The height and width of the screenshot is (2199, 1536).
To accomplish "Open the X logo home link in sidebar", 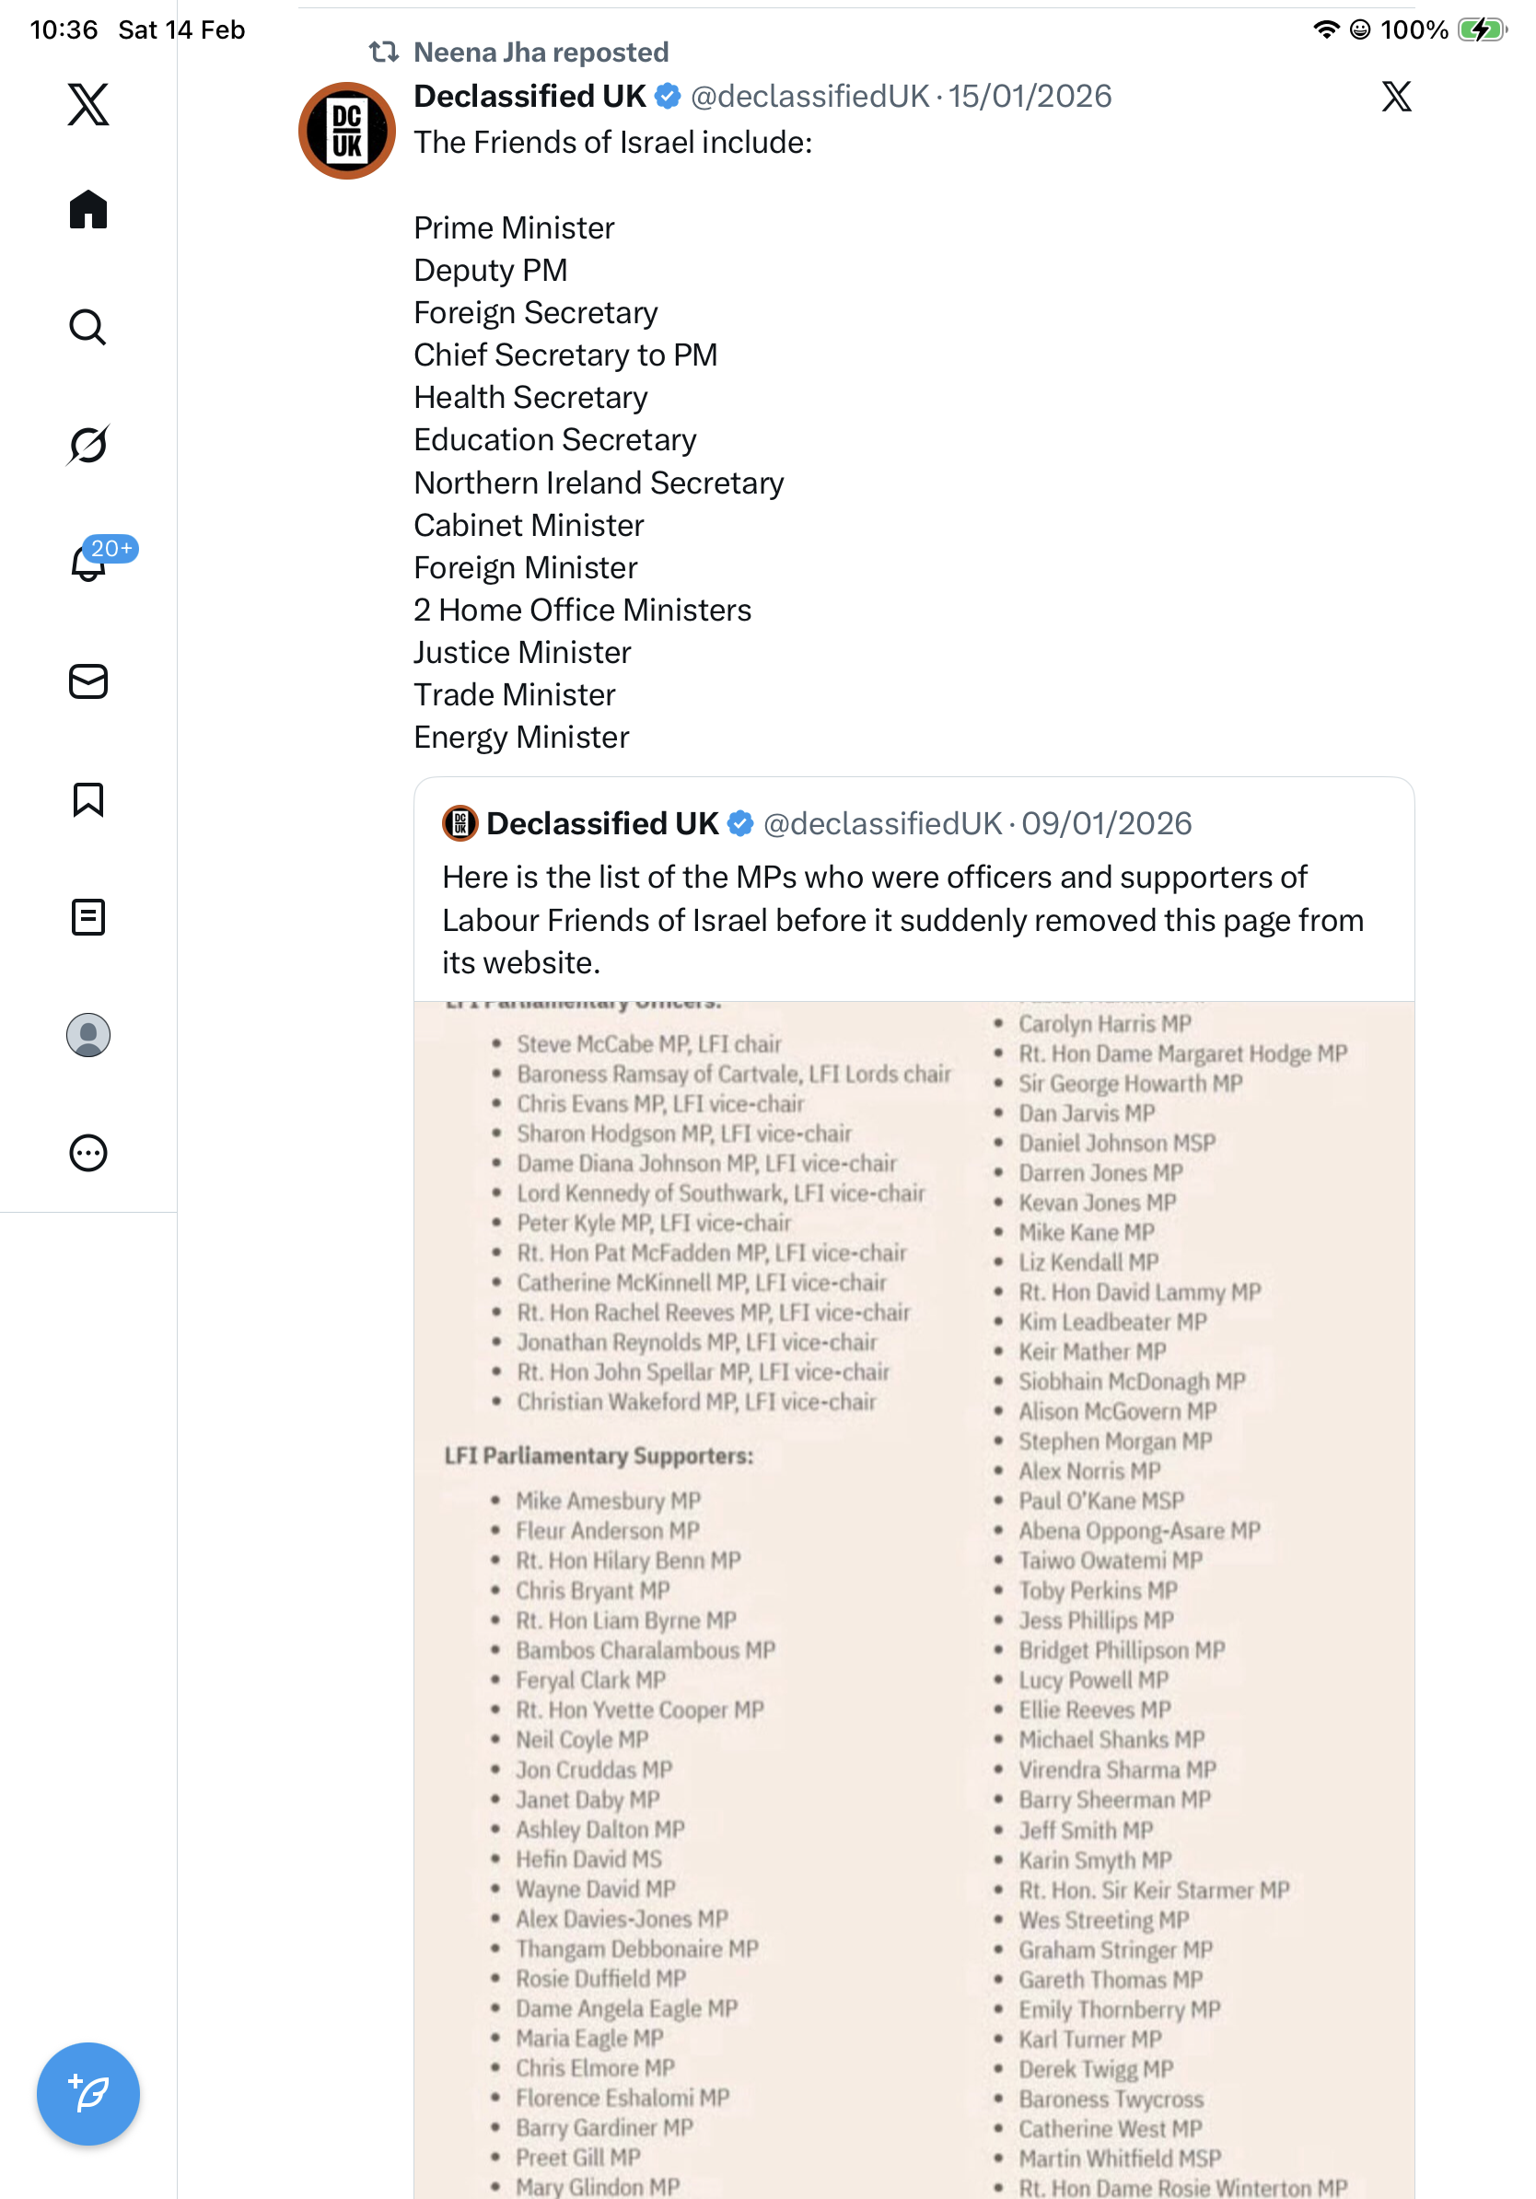I will (x=88, y=104).
